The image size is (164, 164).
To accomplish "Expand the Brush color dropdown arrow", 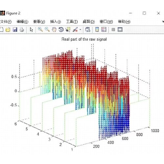I will pos(80,30).
